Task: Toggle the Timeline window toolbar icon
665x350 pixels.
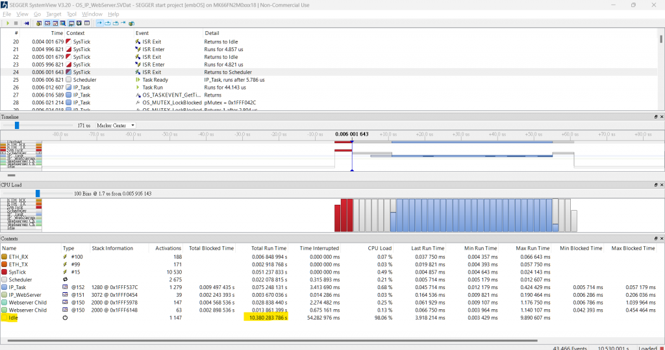Action: point(47,23)
